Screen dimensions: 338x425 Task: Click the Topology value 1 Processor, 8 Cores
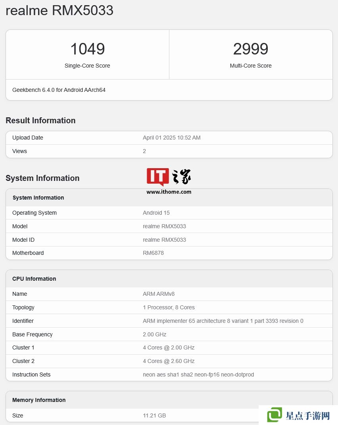(x=169, y=307)
